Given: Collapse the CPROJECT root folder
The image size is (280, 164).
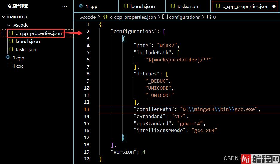Looking at the screenshot, I should (x=4, y=17).
